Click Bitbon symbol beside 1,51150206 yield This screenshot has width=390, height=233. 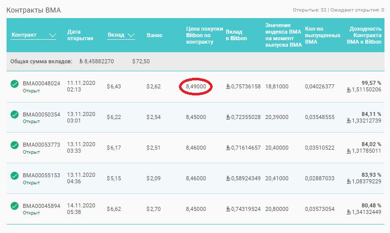(x=349, y=90)
